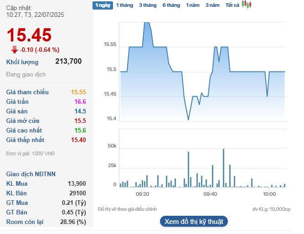Click the lowest dip point on the price line

pos(188,119)
